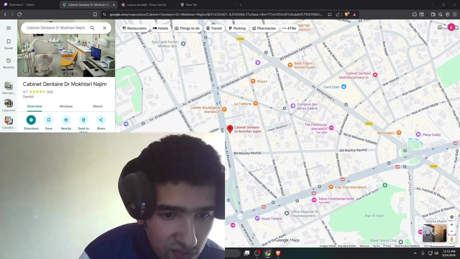Viewport: 460px width, 259px height.
Task: Select the Comptoir des Mines Galerie marker
Action: pyautogui.click(x=293, y=106)
